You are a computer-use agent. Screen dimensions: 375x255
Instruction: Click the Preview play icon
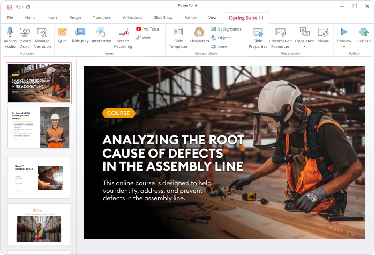344,32
